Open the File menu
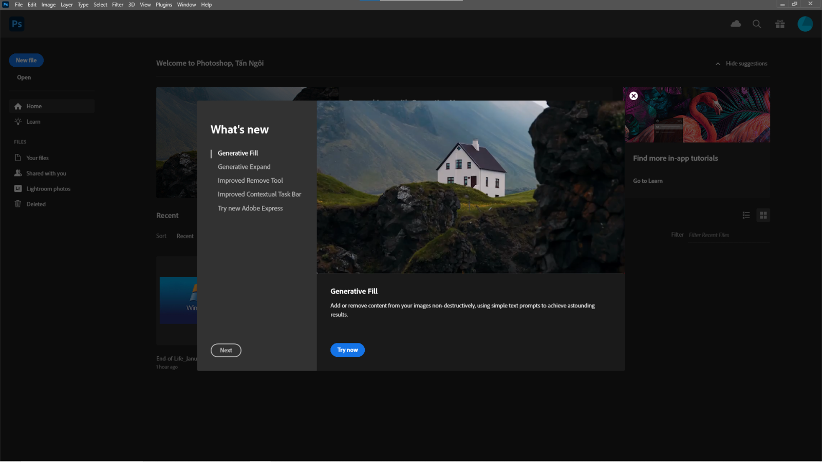 (x=18, y=5)
